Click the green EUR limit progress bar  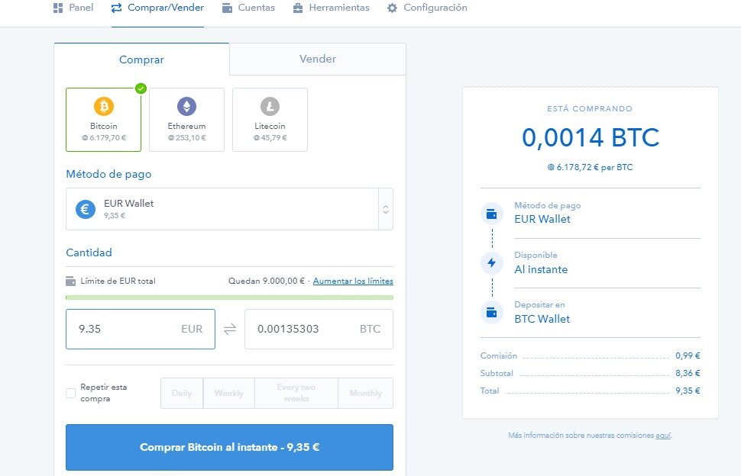[x=229, y=297]
